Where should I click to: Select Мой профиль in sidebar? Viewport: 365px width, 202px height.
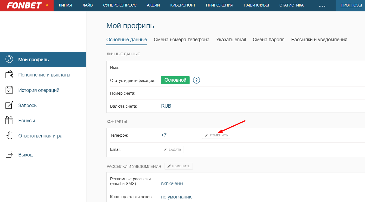[x=43, y=59]
